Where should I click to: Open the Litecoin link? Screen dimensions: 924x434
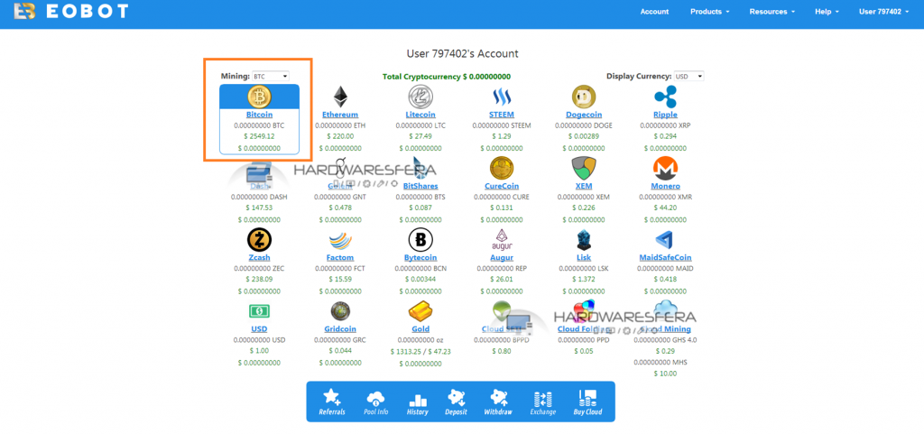[420, 115]
